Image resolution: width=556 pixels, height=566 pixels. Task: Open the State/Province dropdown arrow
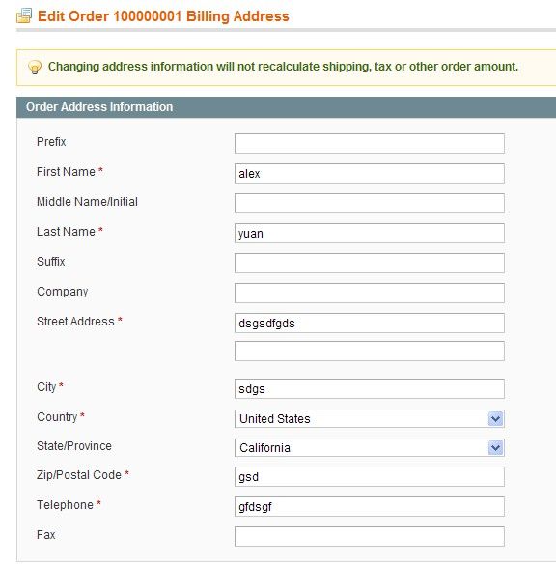[x=495, y=447]
